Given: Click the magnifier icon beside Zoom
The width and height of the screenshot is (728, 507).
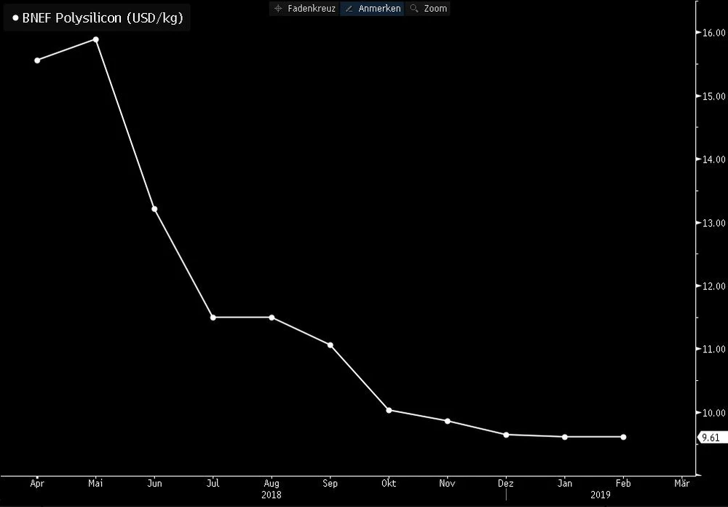Looking at the screenshot, I should tap(414, 9).
